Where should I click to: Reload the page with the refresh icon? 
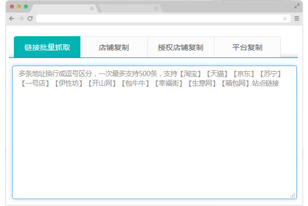point(30,19)
